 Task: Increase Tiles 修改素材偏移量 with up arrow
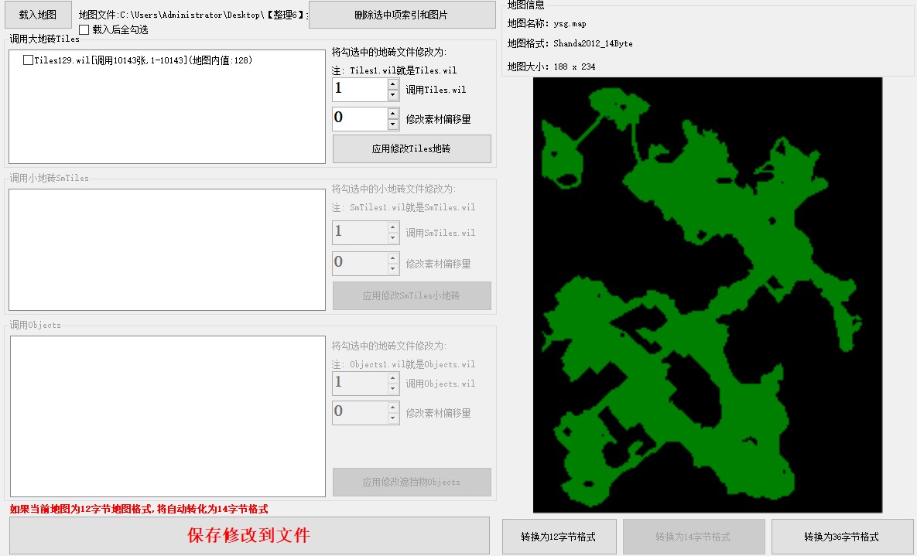coord(393,113)
